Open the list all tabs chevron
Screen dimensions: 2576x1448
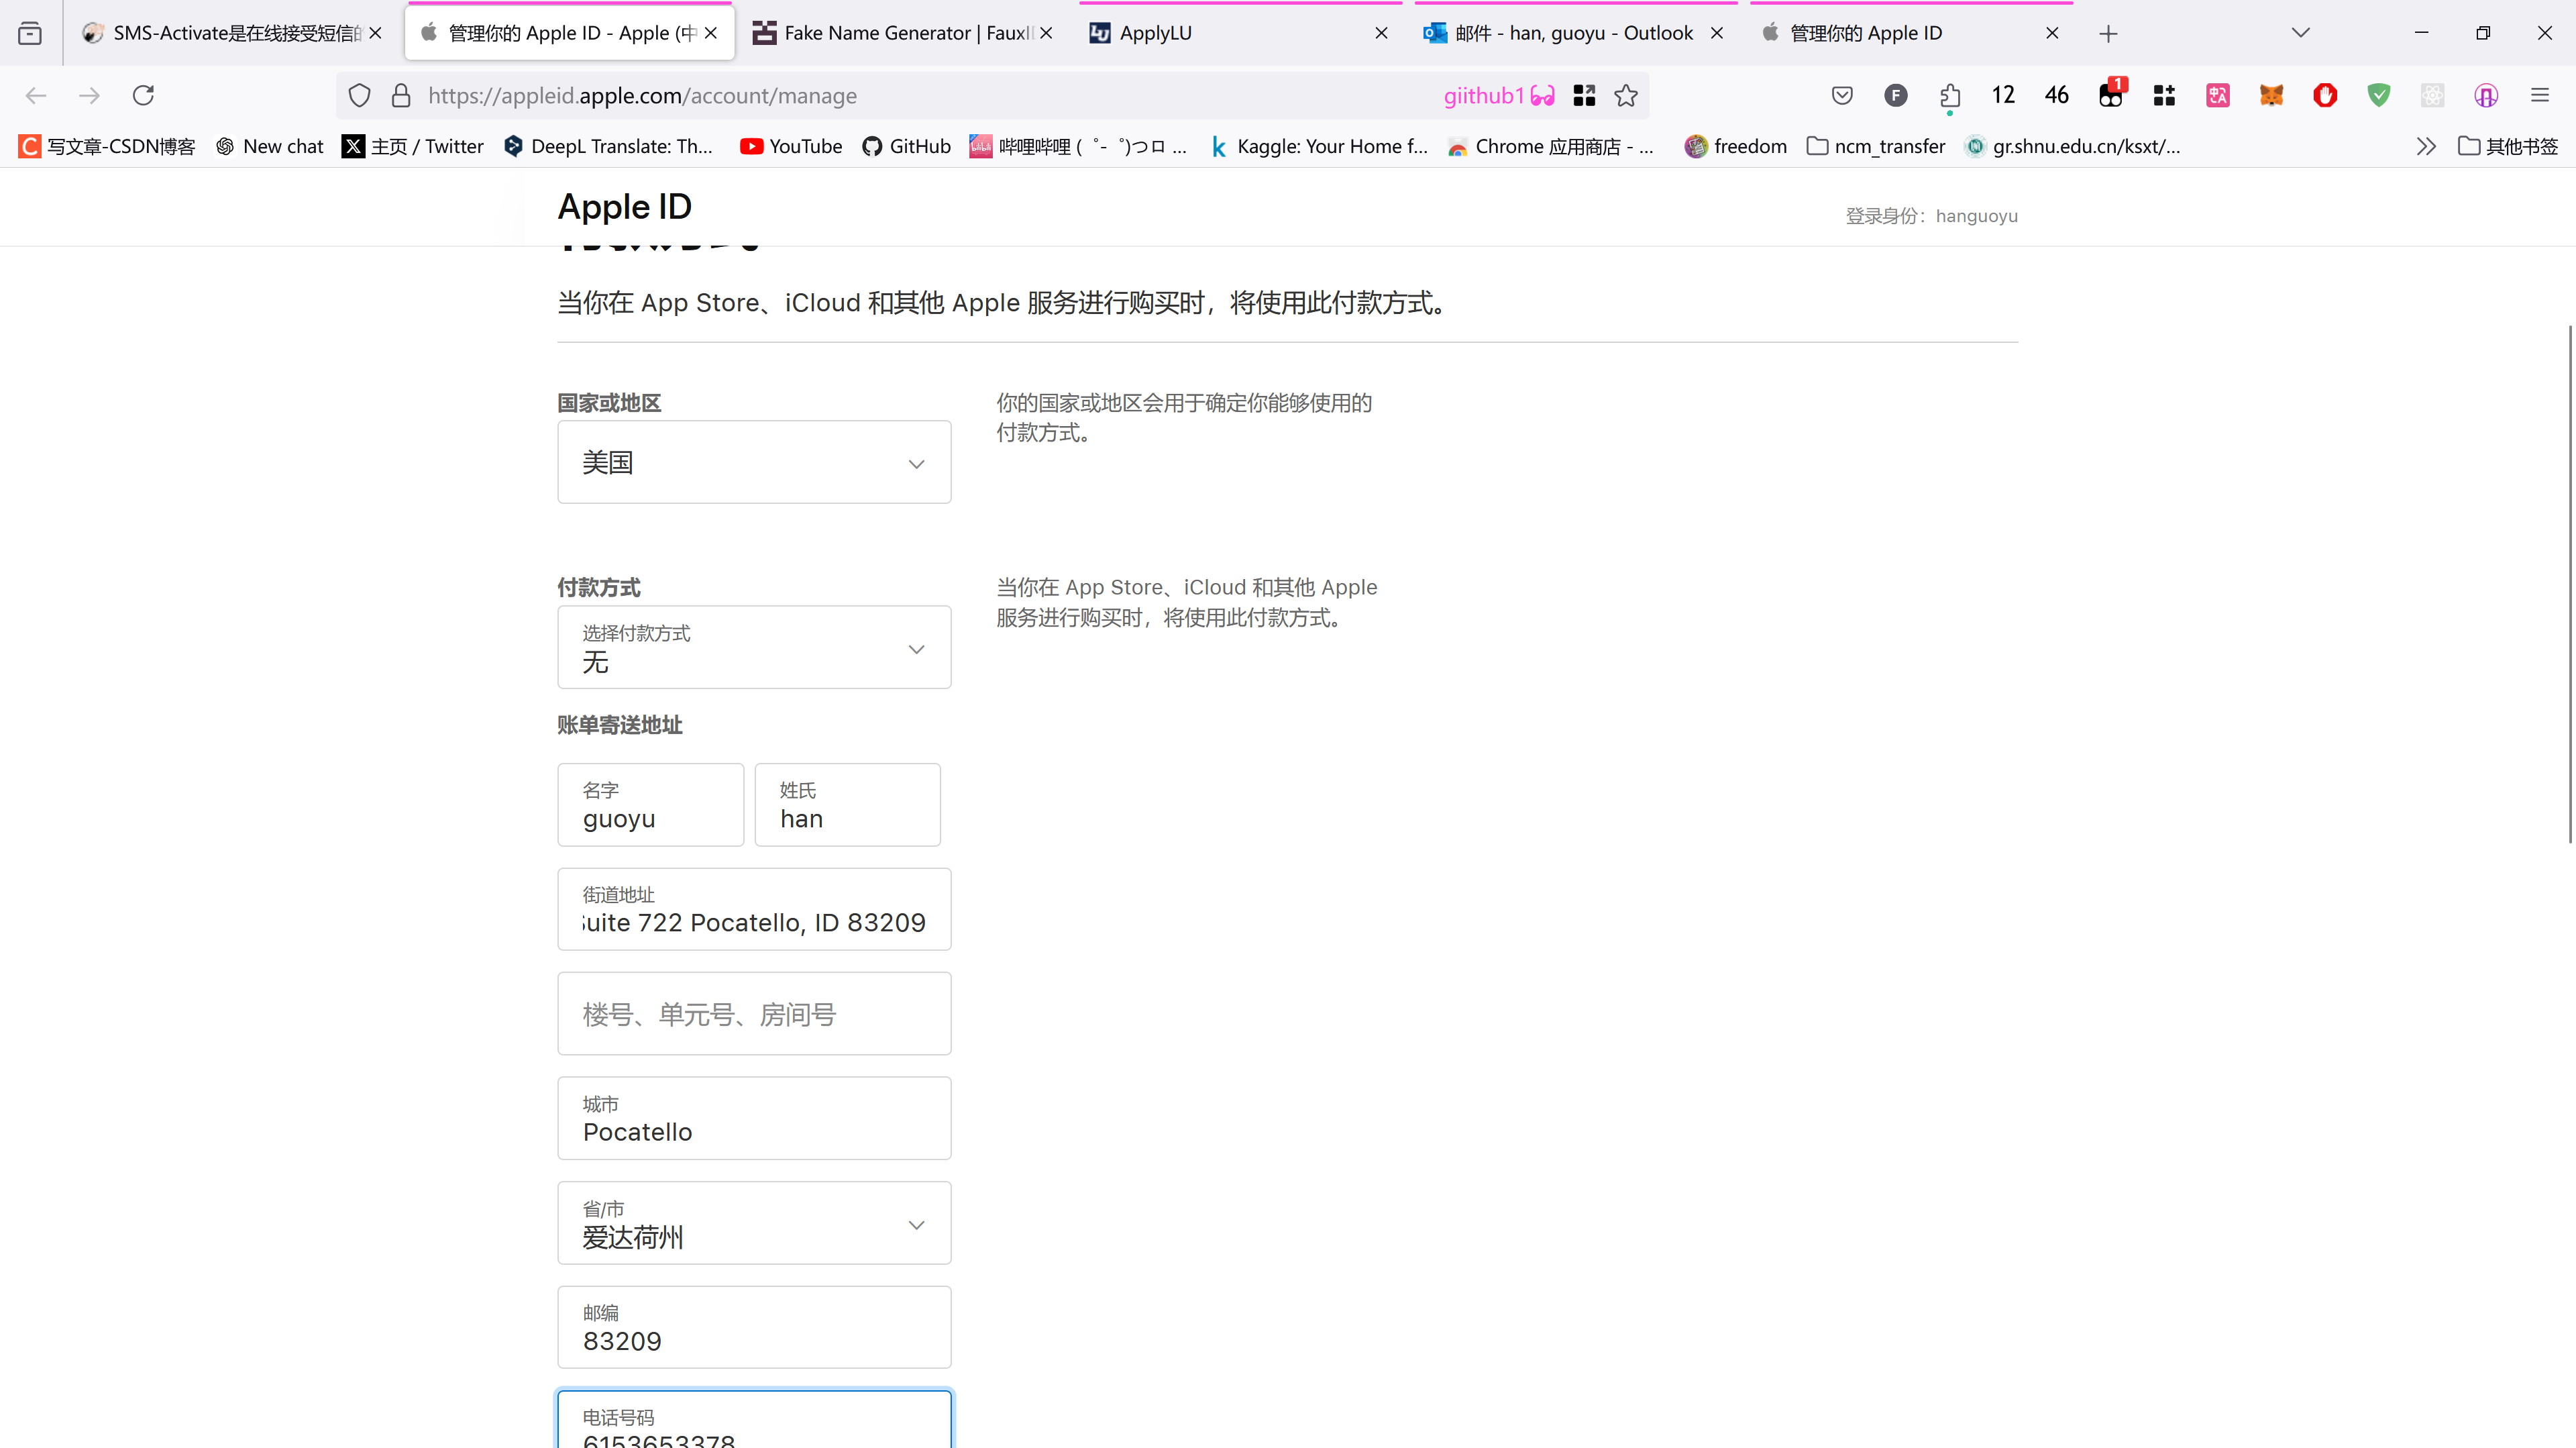(2301, 33)
